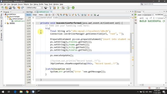Expand the Generated Code fold at line 19

(x=33, y=17)
